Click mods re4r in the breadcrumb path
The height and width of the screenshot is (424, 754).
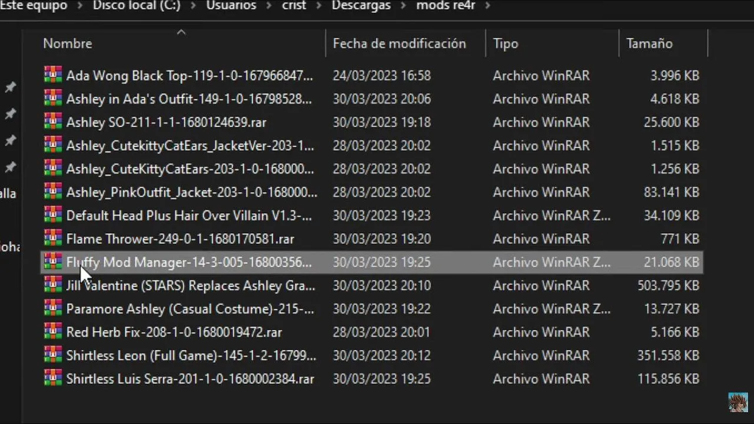point(445,6)
